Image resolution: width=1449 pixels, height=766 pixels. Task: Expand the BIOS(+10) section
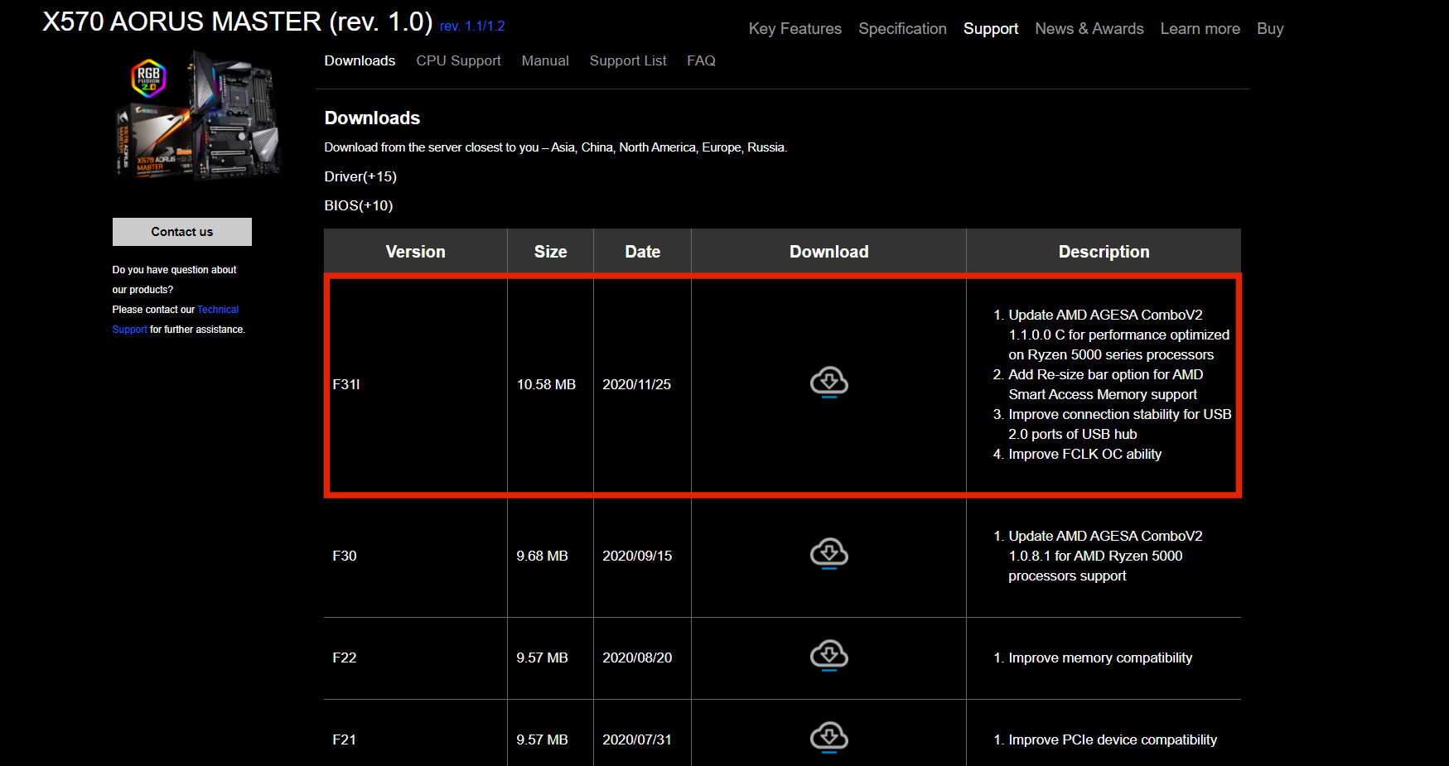[358, 205]
